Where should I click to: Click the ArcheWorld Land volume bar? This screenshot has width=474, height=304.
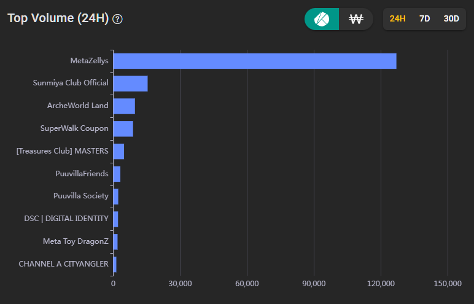click(124, 106)
